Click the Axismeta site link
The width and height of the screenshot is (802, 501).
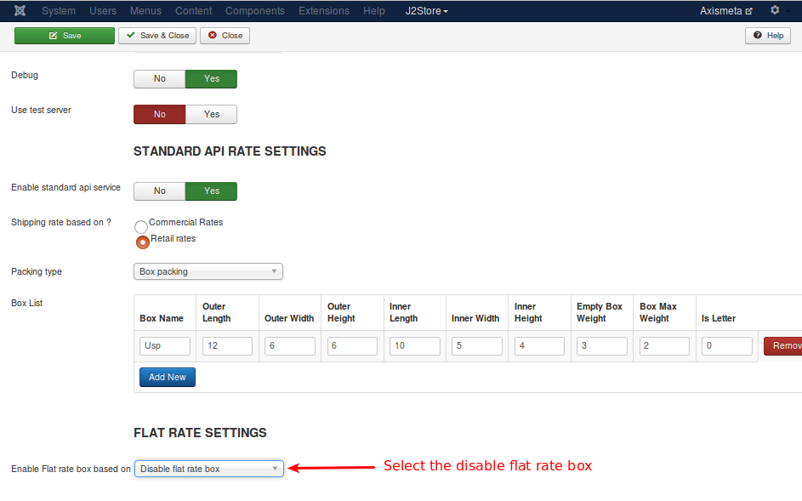(725, 11)
